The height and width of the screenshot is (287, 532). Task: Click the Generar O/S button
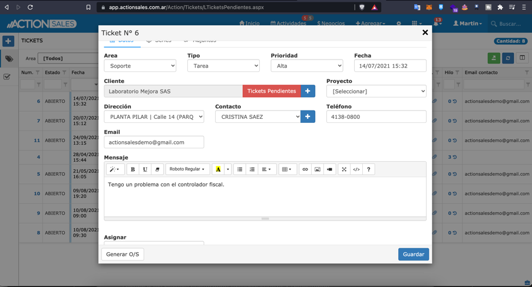pyautogui.click(x=123, y=254)
